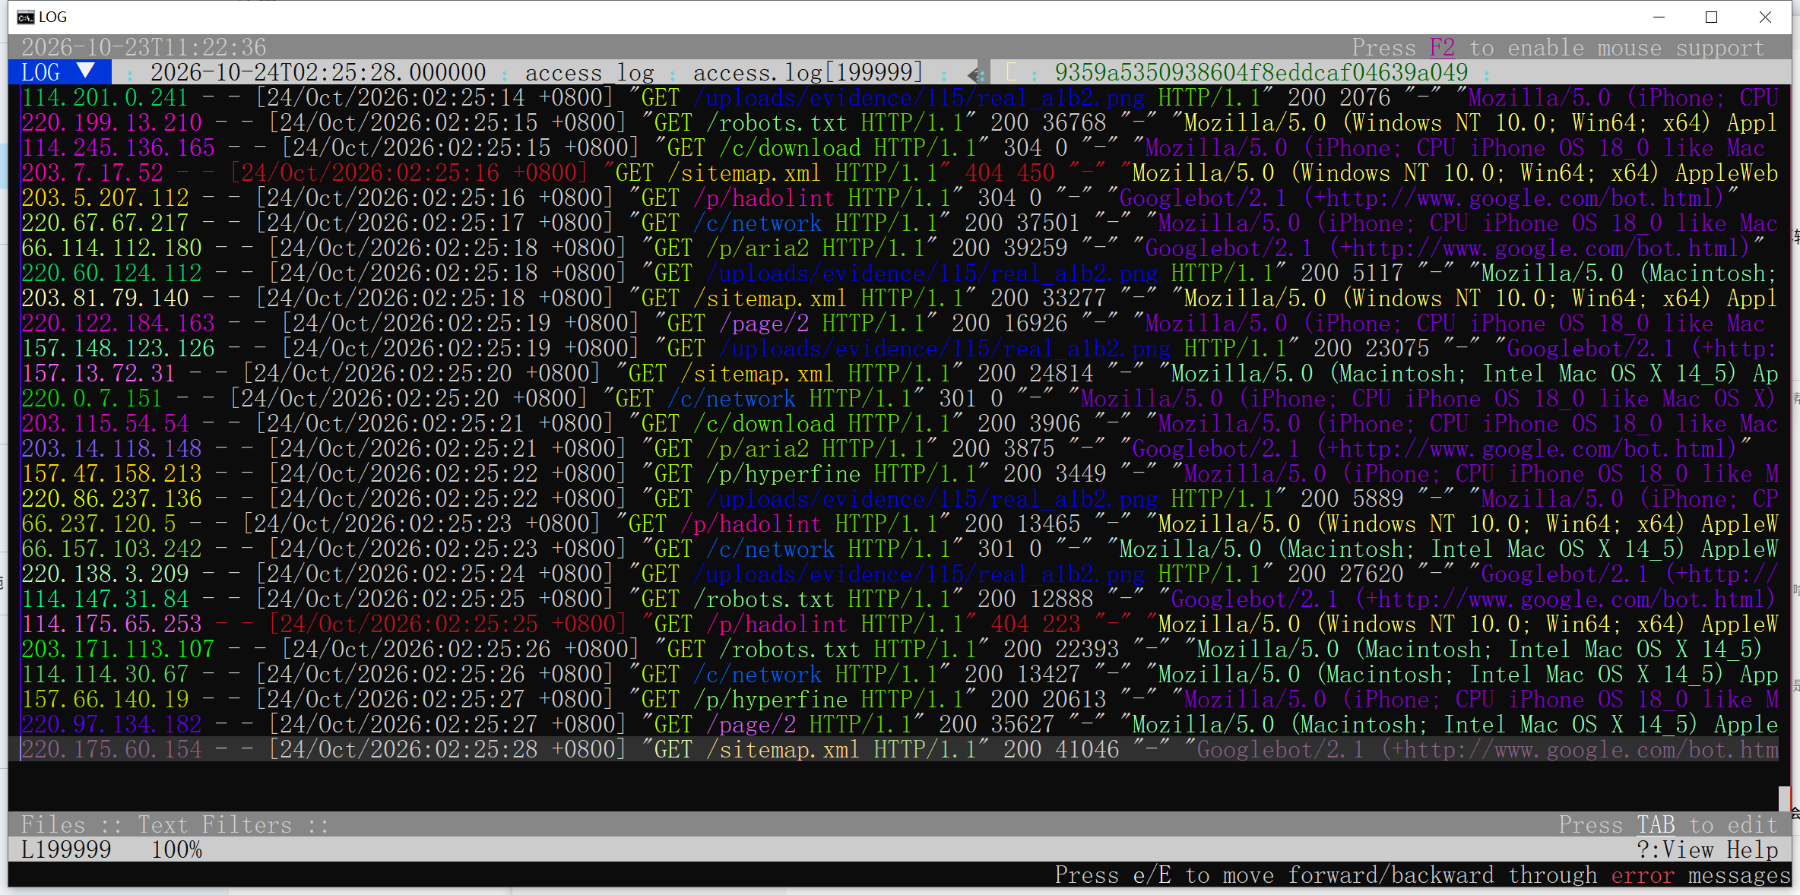Click the TAB to edit hint

pyautogui.click(x=1656, y=824)
